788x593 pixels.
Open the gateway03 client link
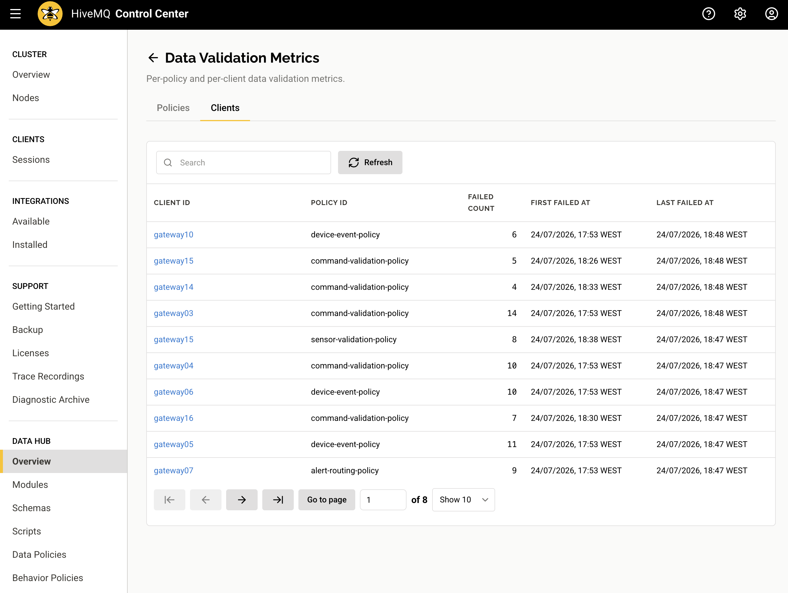(173, 313)
